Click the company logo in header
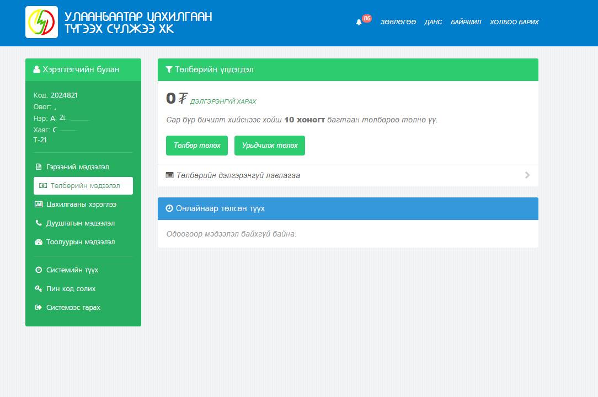The image size is (598, 397). pyautogui.click(x=41, y=22)
